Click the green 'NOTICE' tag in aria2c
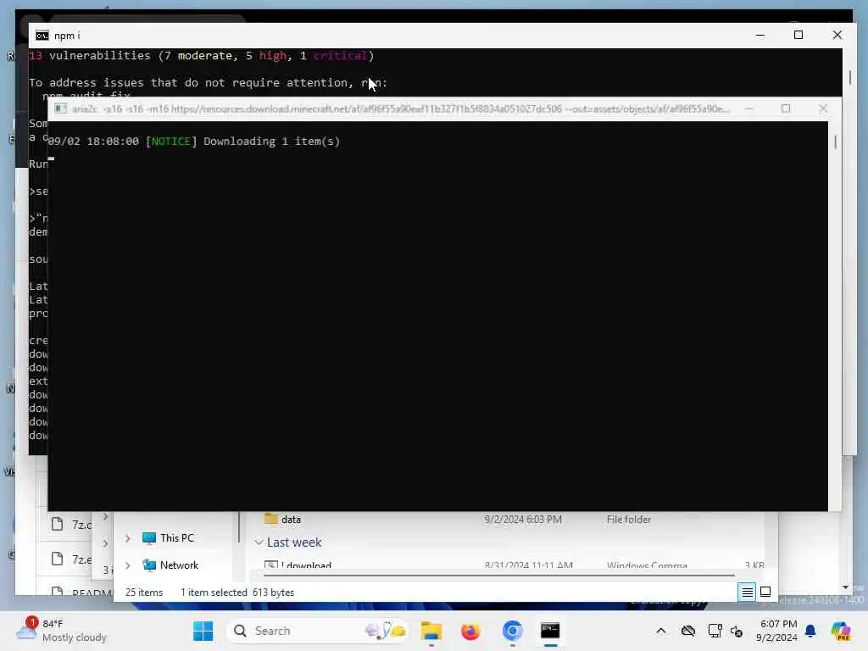The width and height of the screenshot is (868, 651). (x=171, y=142)
